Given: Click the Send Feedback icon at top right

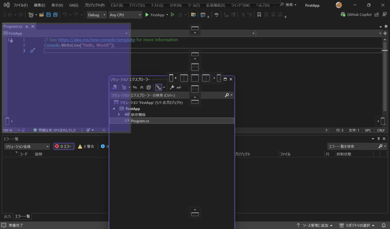Looking at the screenshot, I should tap(385, 15).
